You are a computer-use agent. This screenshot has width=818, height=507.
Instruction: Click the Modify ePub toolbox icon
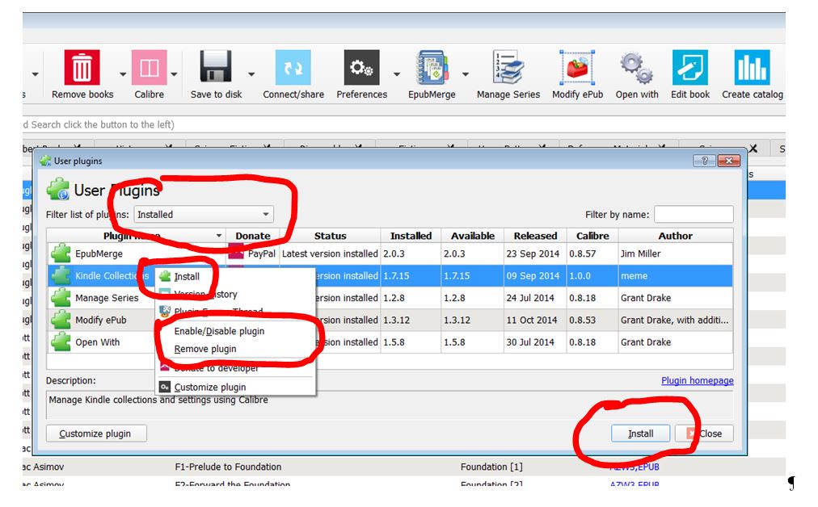point(577,67)
